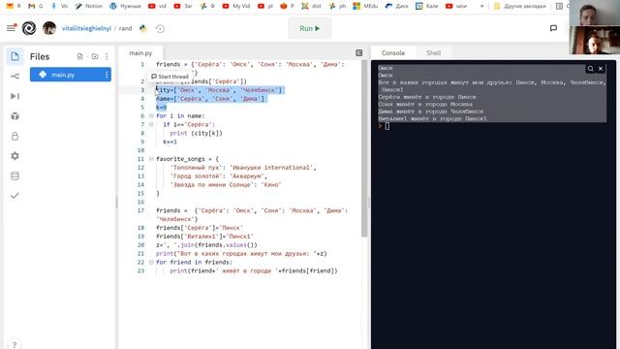
Task: Open the chat icon in the header
Action: (553, 28)
